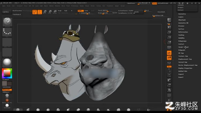This screenshot has height=113, width=201.
Task: Toggle the Rgb channel button
Action: [x=66, y=11]
